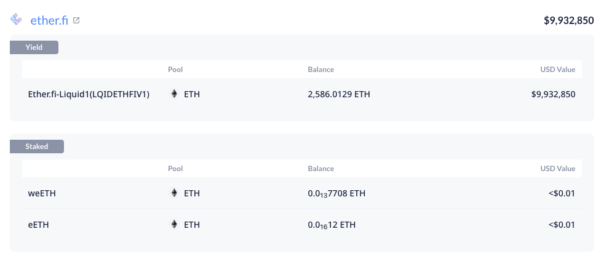Screen dimensions: 601x269
Task: Click the 2,586.0129 ETH balance
Action: pos(339,94)
